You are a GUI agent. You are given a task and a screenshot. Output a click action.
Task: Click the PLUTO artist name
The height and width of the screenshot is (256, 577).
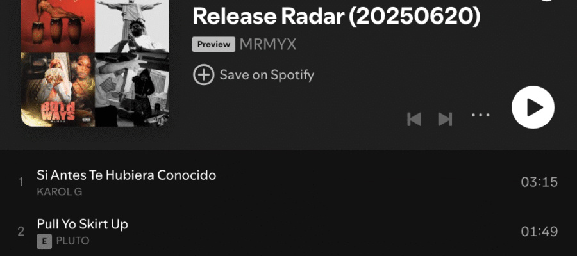click(x=72, y=241)
